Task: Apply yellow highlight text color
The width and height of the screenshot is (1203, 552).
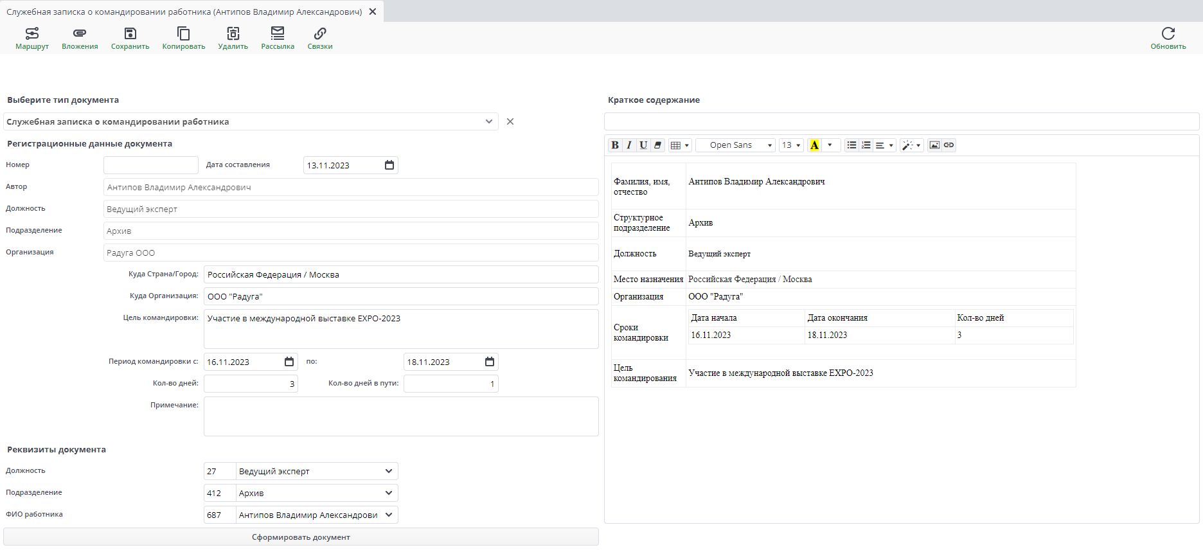Action: tap(814, 145)
